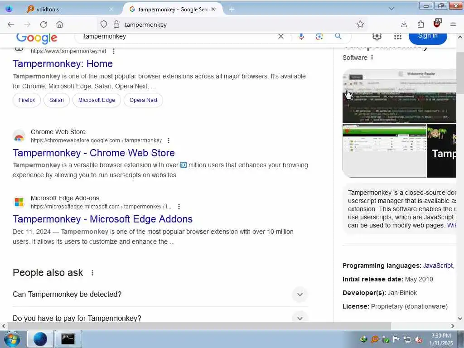This screenshot has width=464, height=348.
Task: Open the browser home page icon
Action: pyautogui.click(x=59, y=24)
